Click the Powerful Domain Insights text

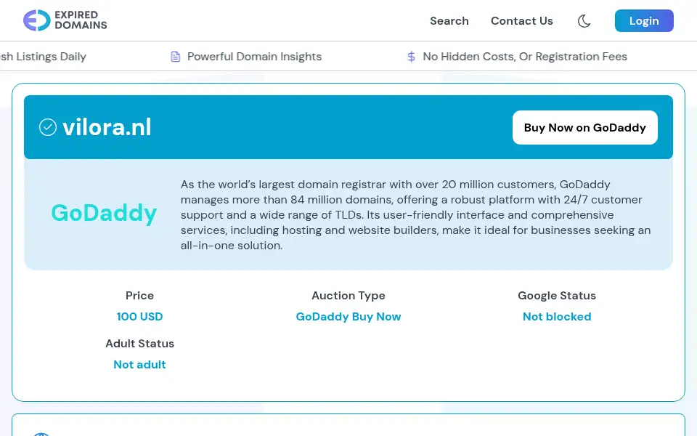(254, 57)
